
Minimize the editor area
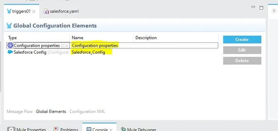pos(253,7)
